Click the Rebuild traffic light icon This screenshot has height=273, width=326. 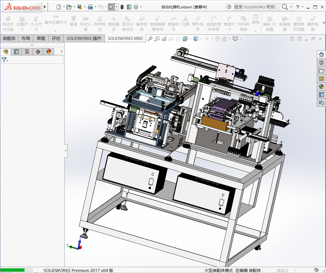122,7
